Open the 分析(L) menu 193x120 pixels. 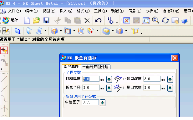coord(152,11)
